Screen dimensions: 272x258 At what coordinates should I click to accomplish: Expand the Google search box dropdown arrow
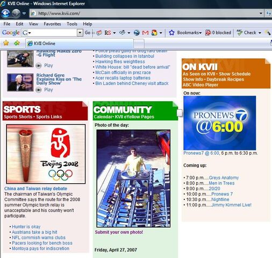80,33
